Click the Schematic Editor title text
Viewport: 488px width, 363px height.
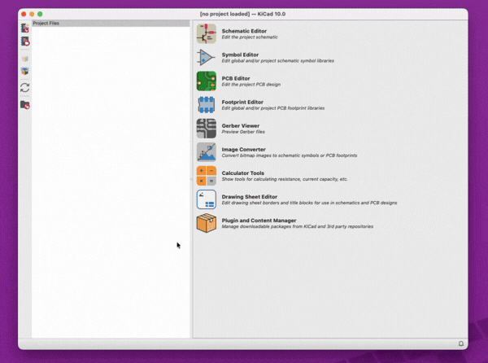point(244,31)
